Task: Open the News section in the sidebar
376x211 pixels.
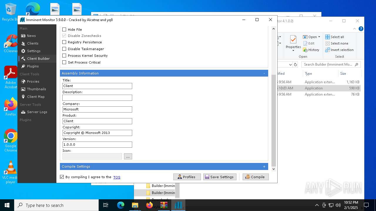Action: 31,36
